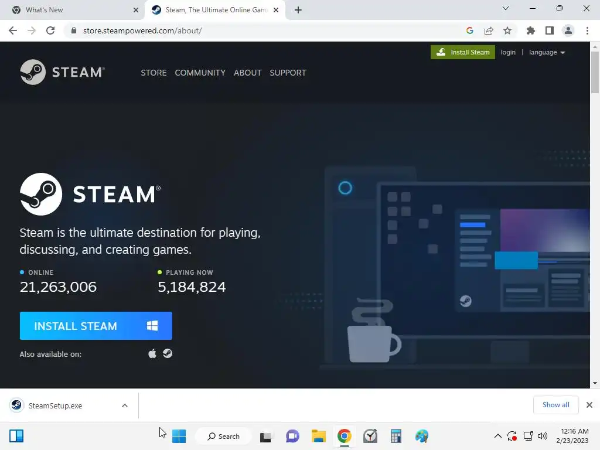Open the login link
The image size is (600, 450).
(x=508, y=52)
